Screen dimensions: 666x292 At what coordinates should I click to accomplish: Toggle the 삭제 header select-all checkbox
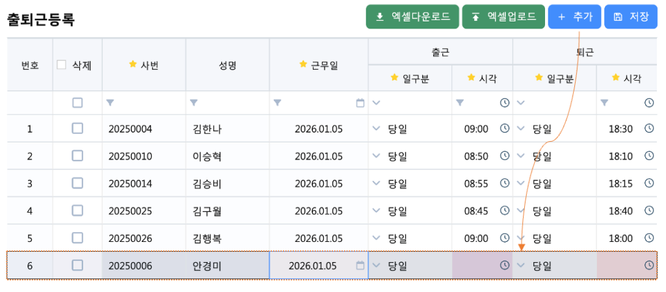pos(62,64)
